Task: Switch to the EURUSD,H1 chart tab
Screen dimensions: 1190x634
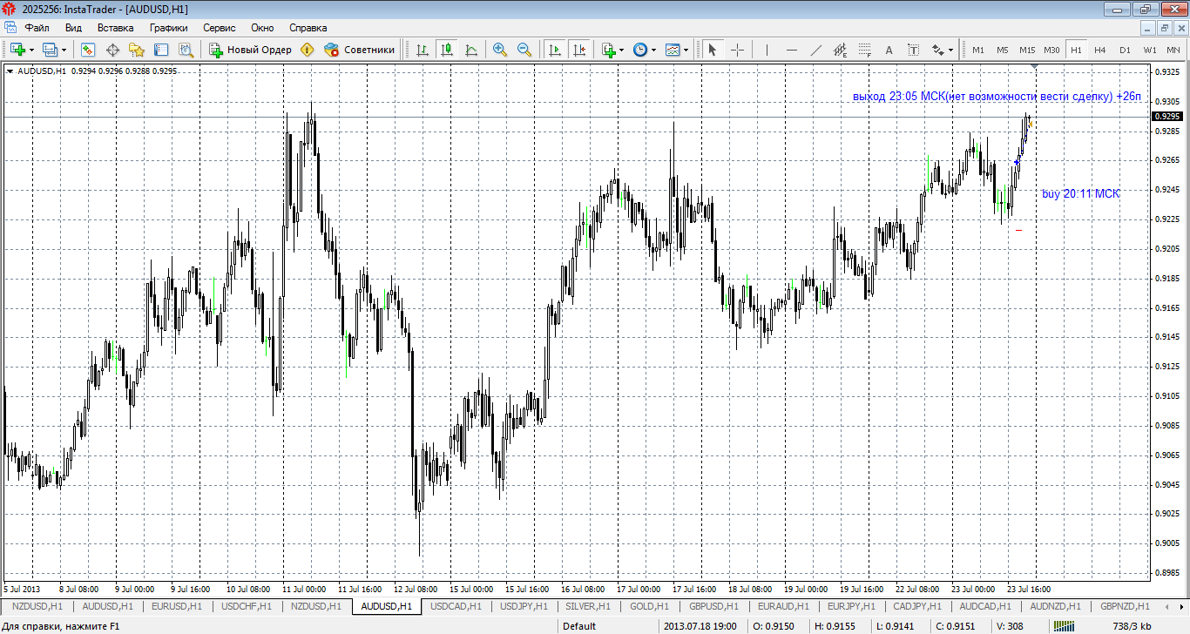Action: [x=177, y=606]
